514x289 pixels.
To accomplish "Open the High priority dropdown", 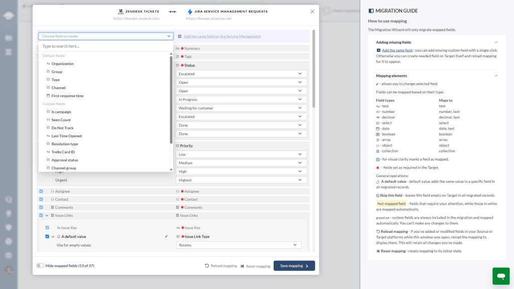I will (x=241, y=172).
